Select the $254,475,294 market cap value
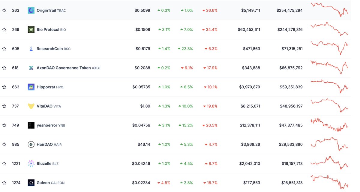Image resolution: width=360 pixels, height=192 pixels. (289, 11)
